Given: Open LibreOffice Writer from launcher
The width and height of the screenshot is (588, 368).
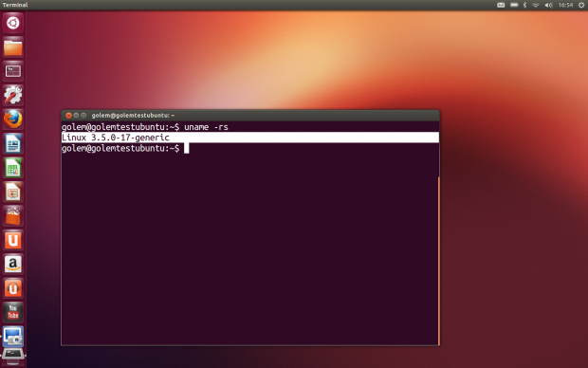Looking at the screenshot, I should click(13, 143).
